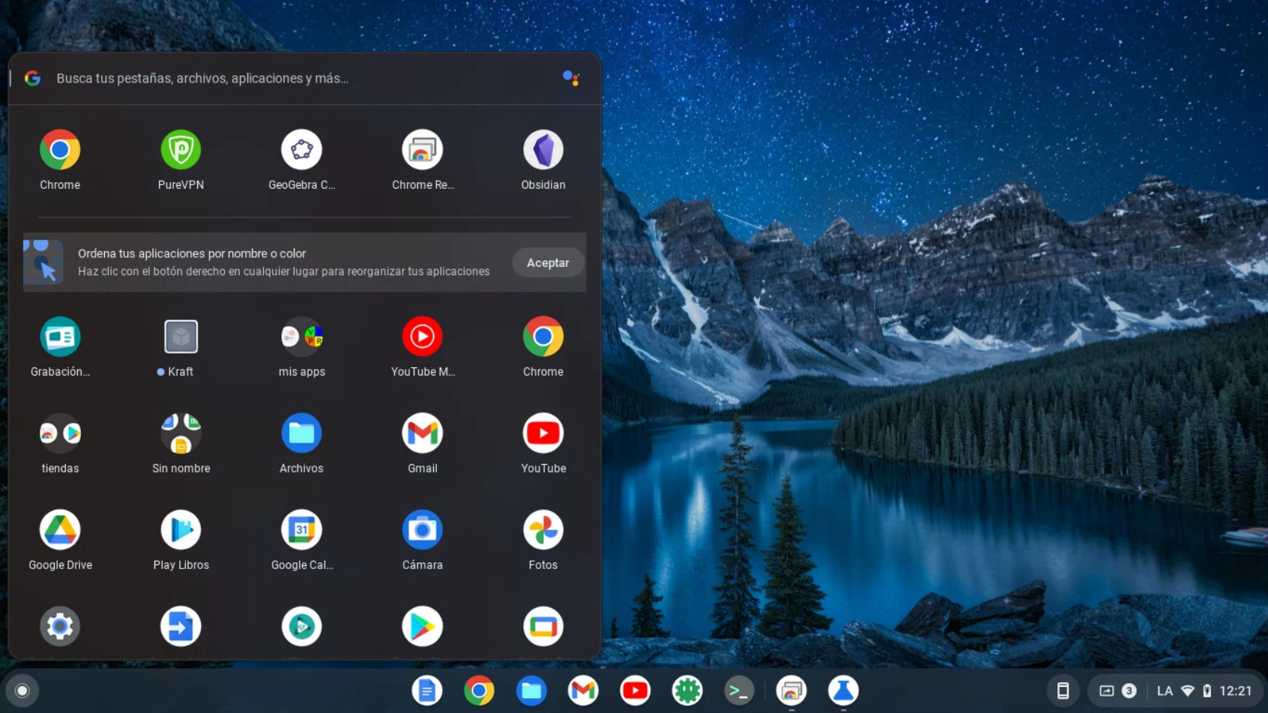Open the Files app on the shelf

point(531,691)
